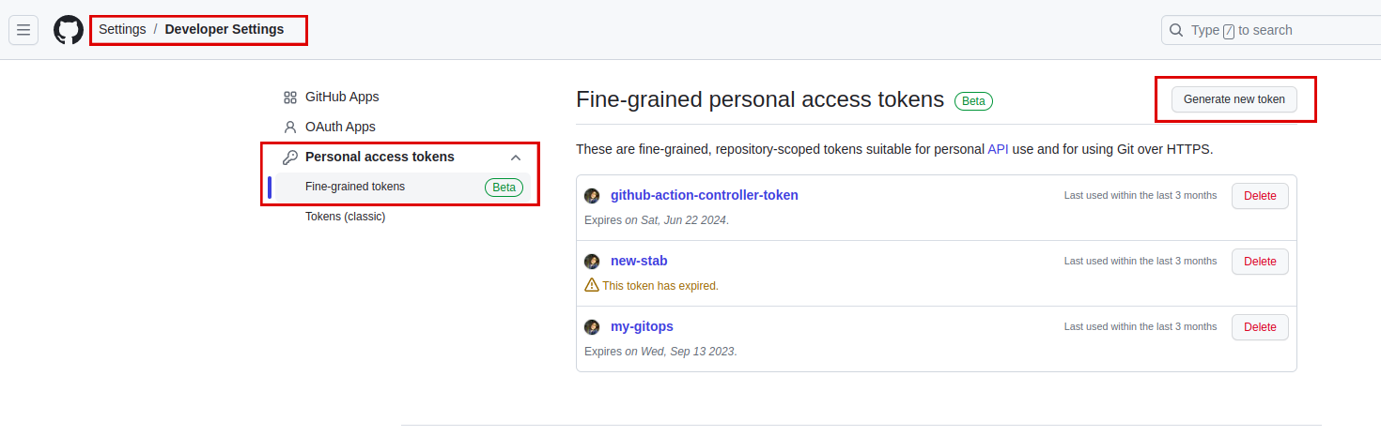The height and width of the screenshot is (436, 1381).
Task: Open Tokens (classic) page
Action: pos(345,217)
